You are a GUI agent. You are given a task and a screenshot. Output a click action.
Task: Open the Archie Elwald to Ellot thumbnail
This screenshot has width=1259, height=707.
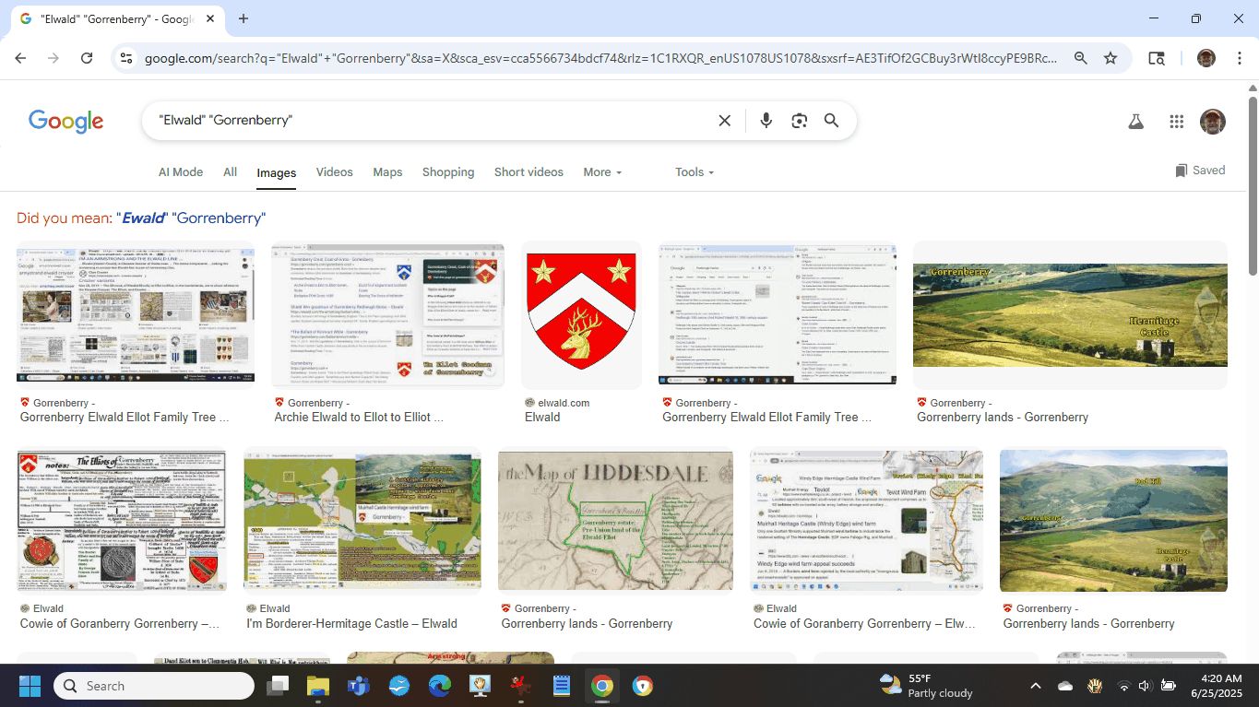click(387, 315)
